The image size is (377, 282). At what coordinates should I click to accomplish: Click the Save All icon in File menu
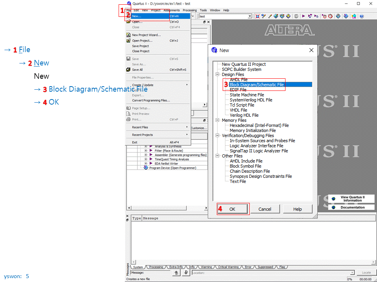point(128,70)
